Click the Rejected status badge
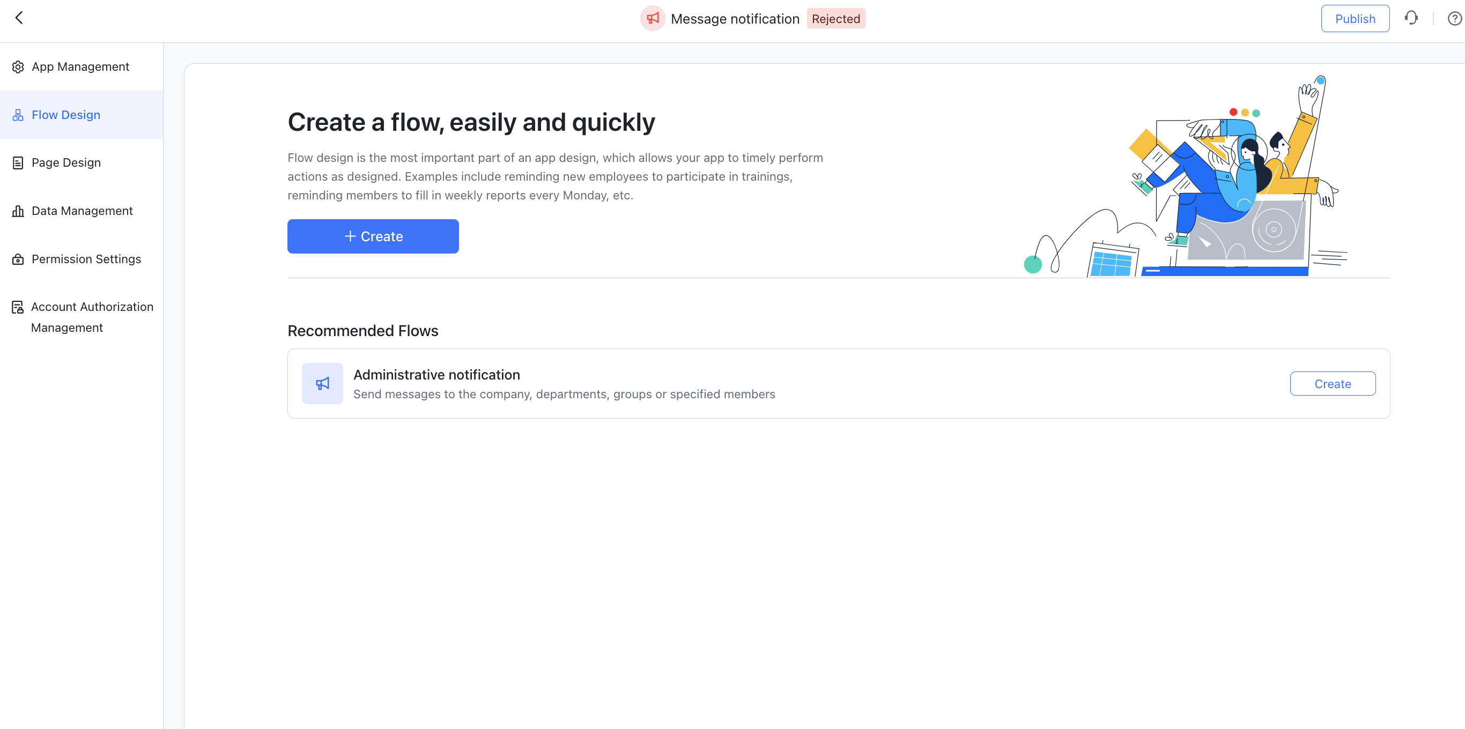This screenshot has height=729, width=1465. (835, 18)
